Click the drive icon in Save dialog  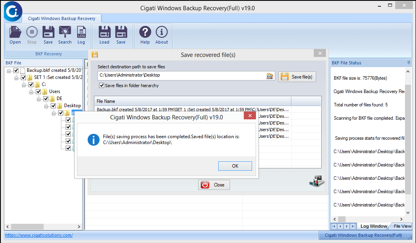317,181
